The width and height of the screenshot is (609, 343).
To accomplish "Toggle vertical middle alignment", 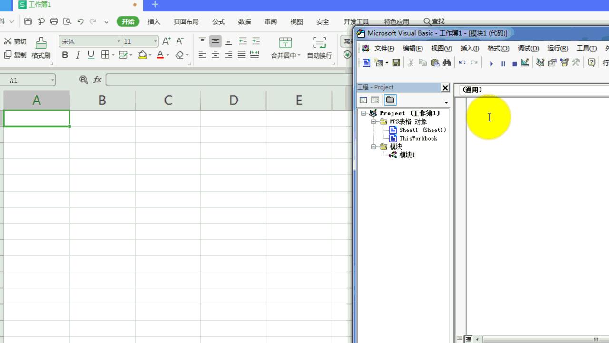I will click(216, 41).
